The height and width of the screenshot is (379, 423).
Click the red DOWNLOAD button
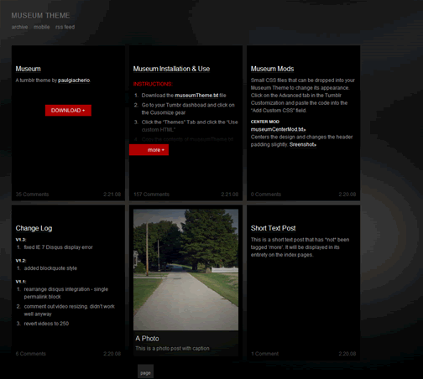[x=68, y=111]
